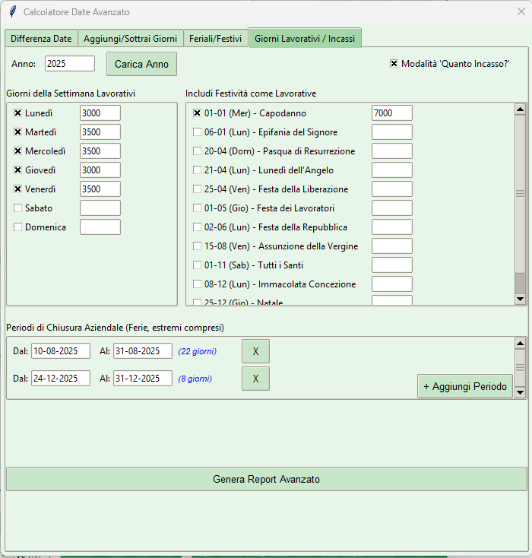Click the feather app icon in title bar

(13, 12)
